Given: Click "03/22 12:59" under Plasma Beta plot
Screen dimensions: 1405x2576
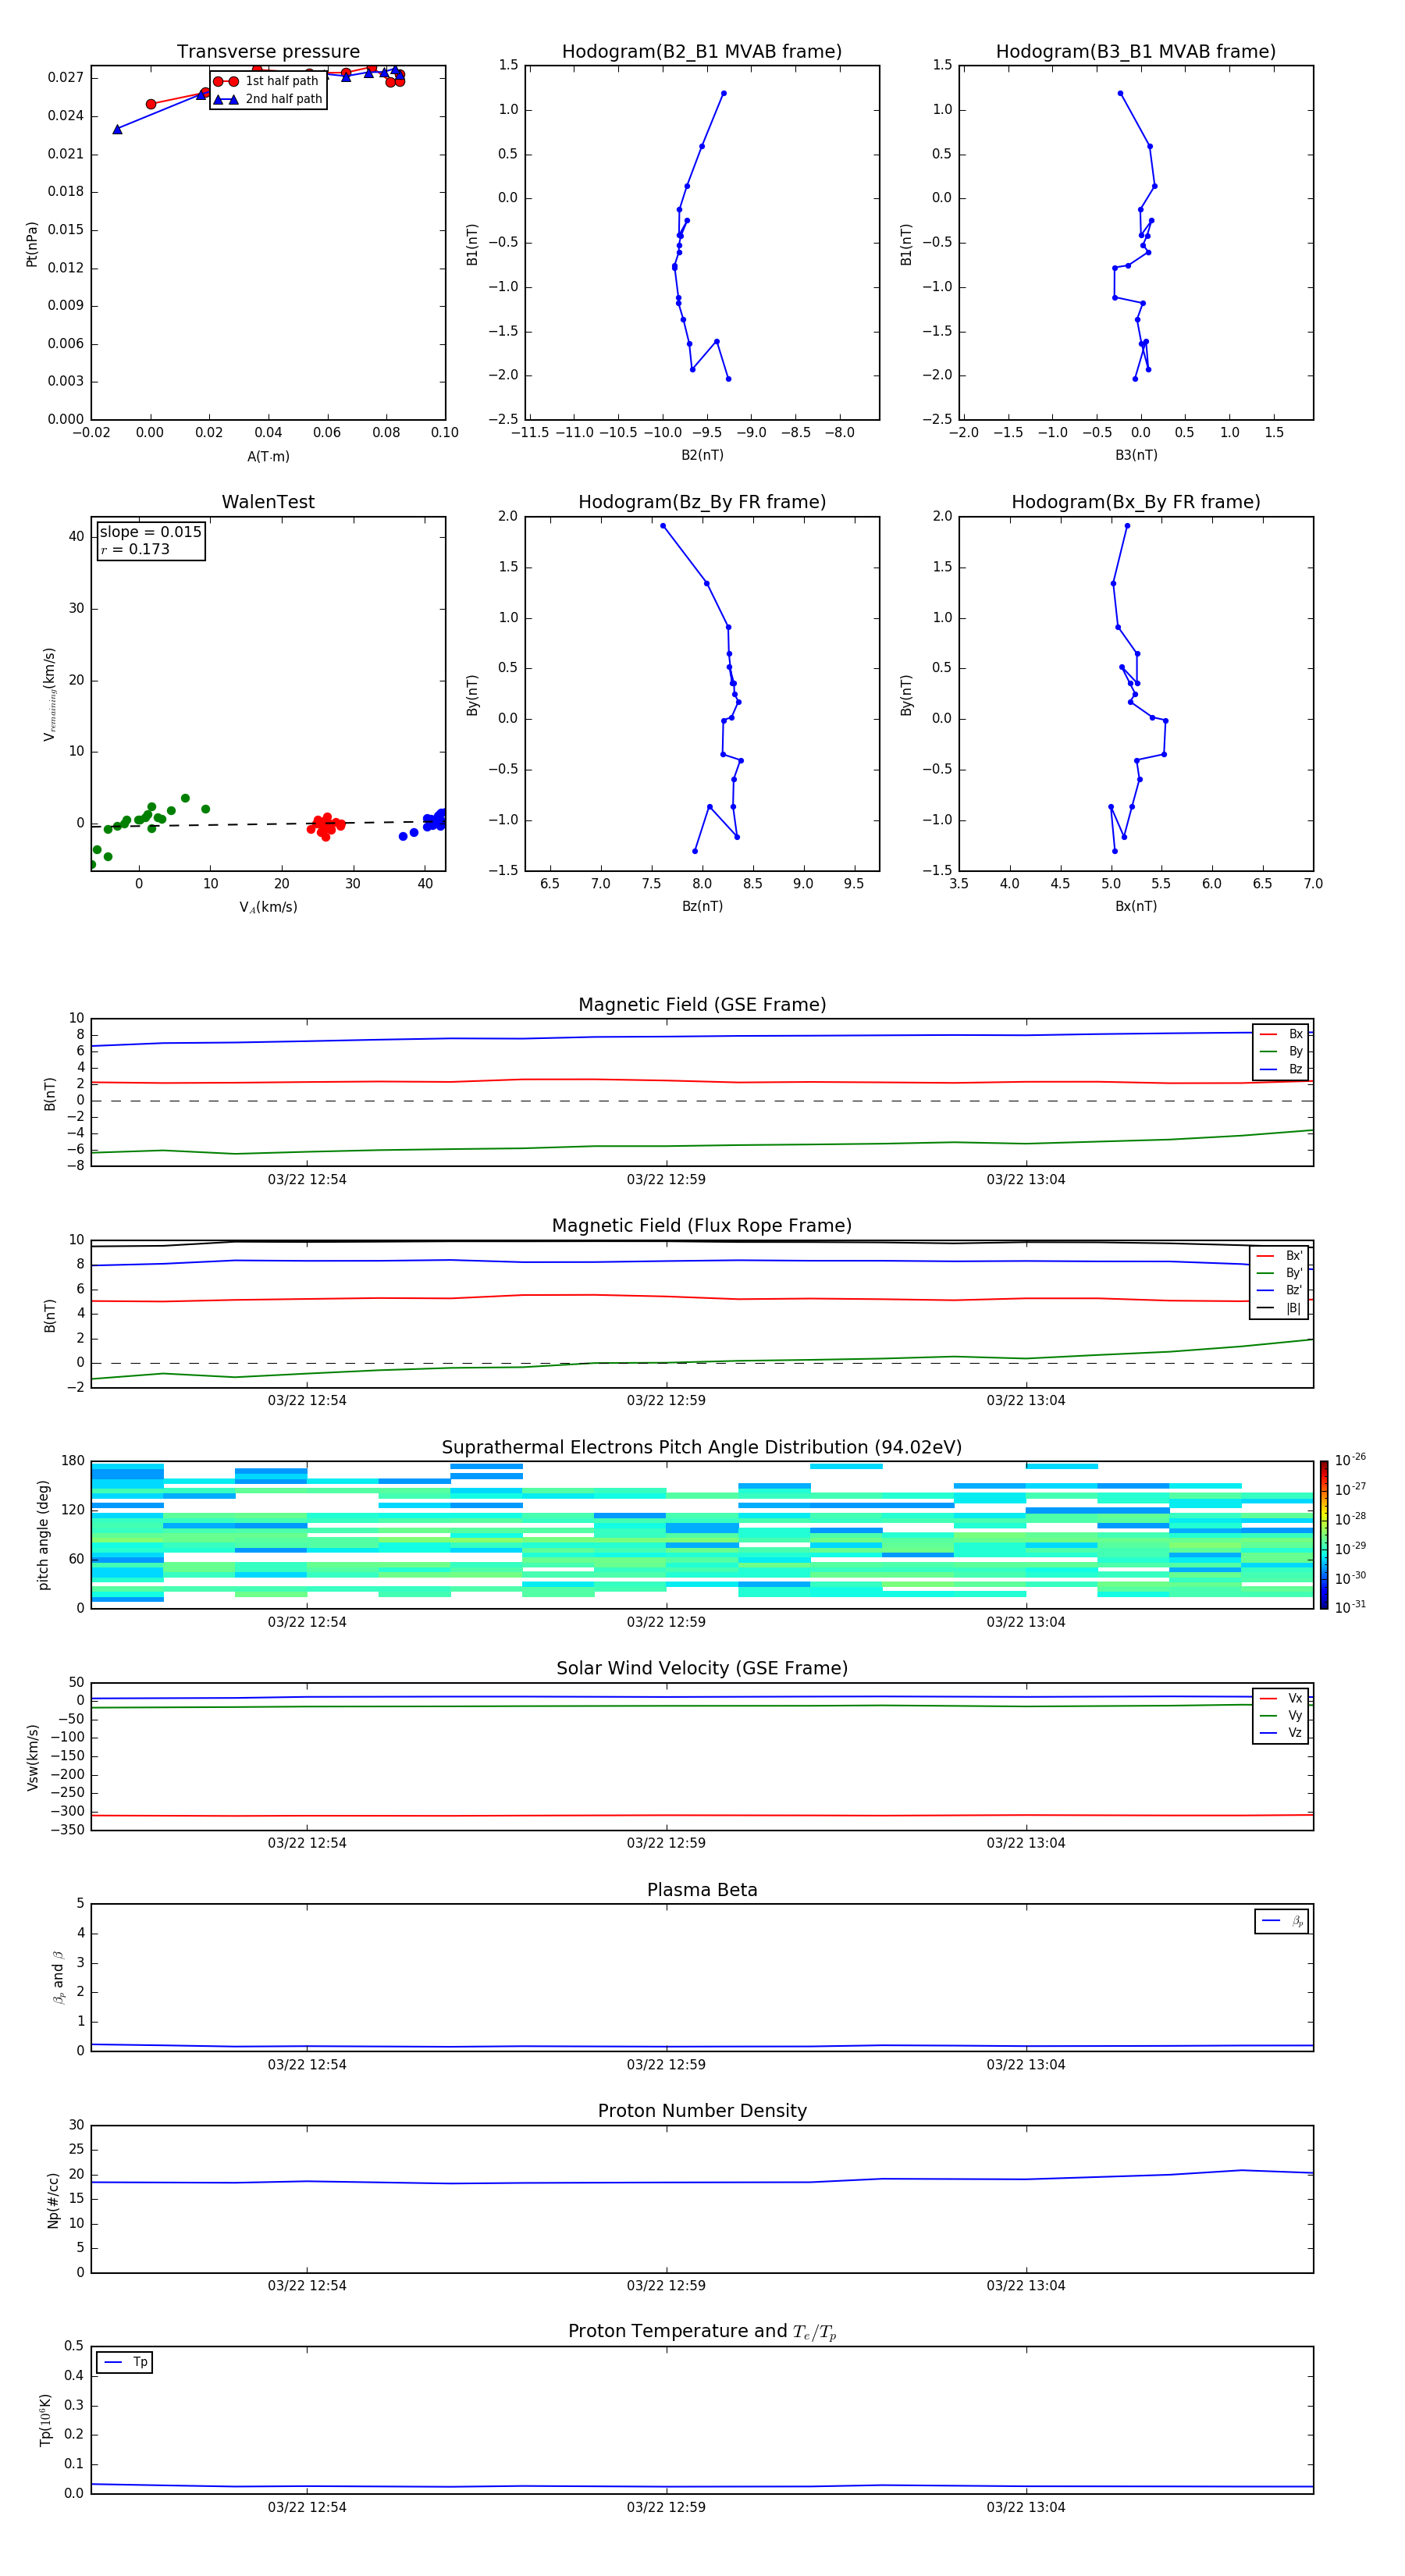Looking at the screenshot, I should [x=666, y=2065].
